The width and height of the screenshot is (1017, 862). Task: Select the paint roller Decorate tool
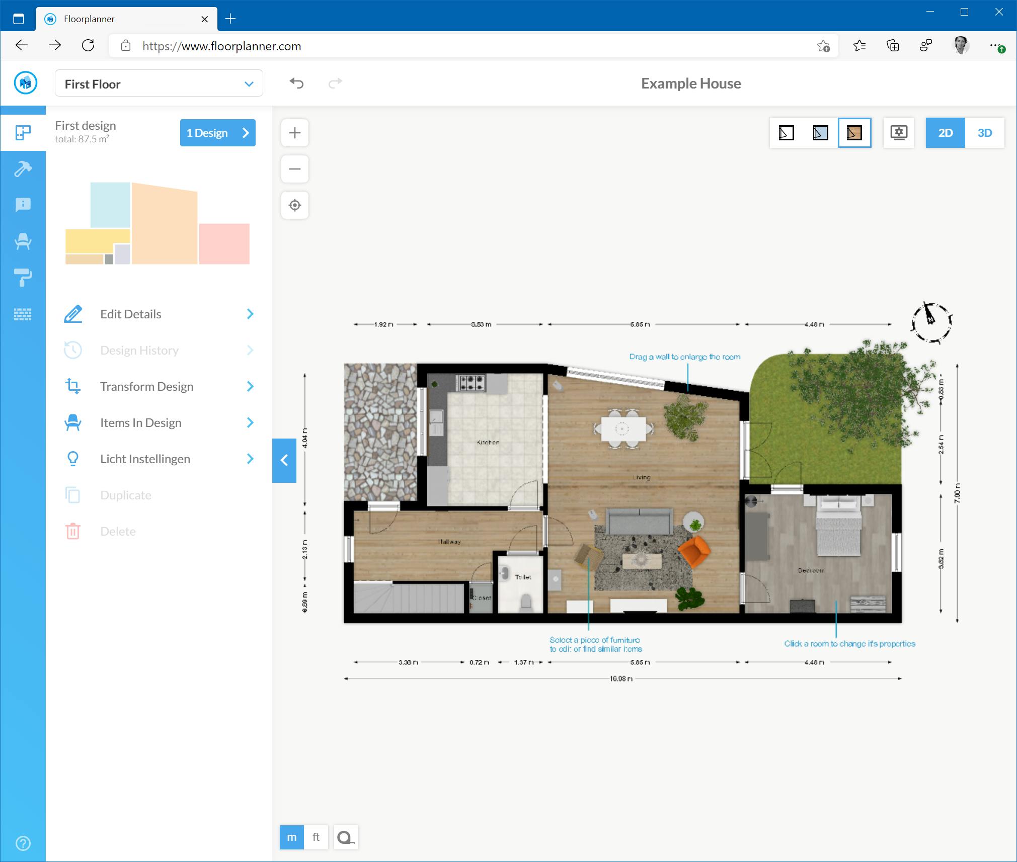click(x=23, y=278)
